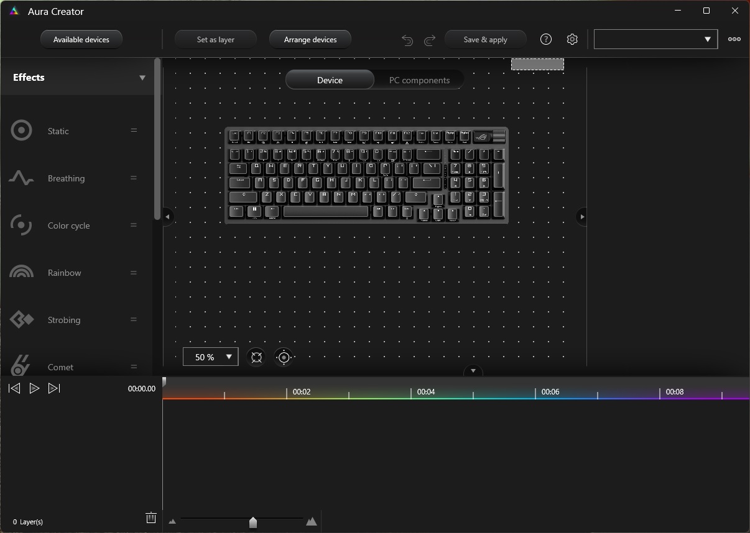This screenshot has height=533, width=750.
Task: Click the Aura Creator logo icon
Action: click(x=14, y=11)
